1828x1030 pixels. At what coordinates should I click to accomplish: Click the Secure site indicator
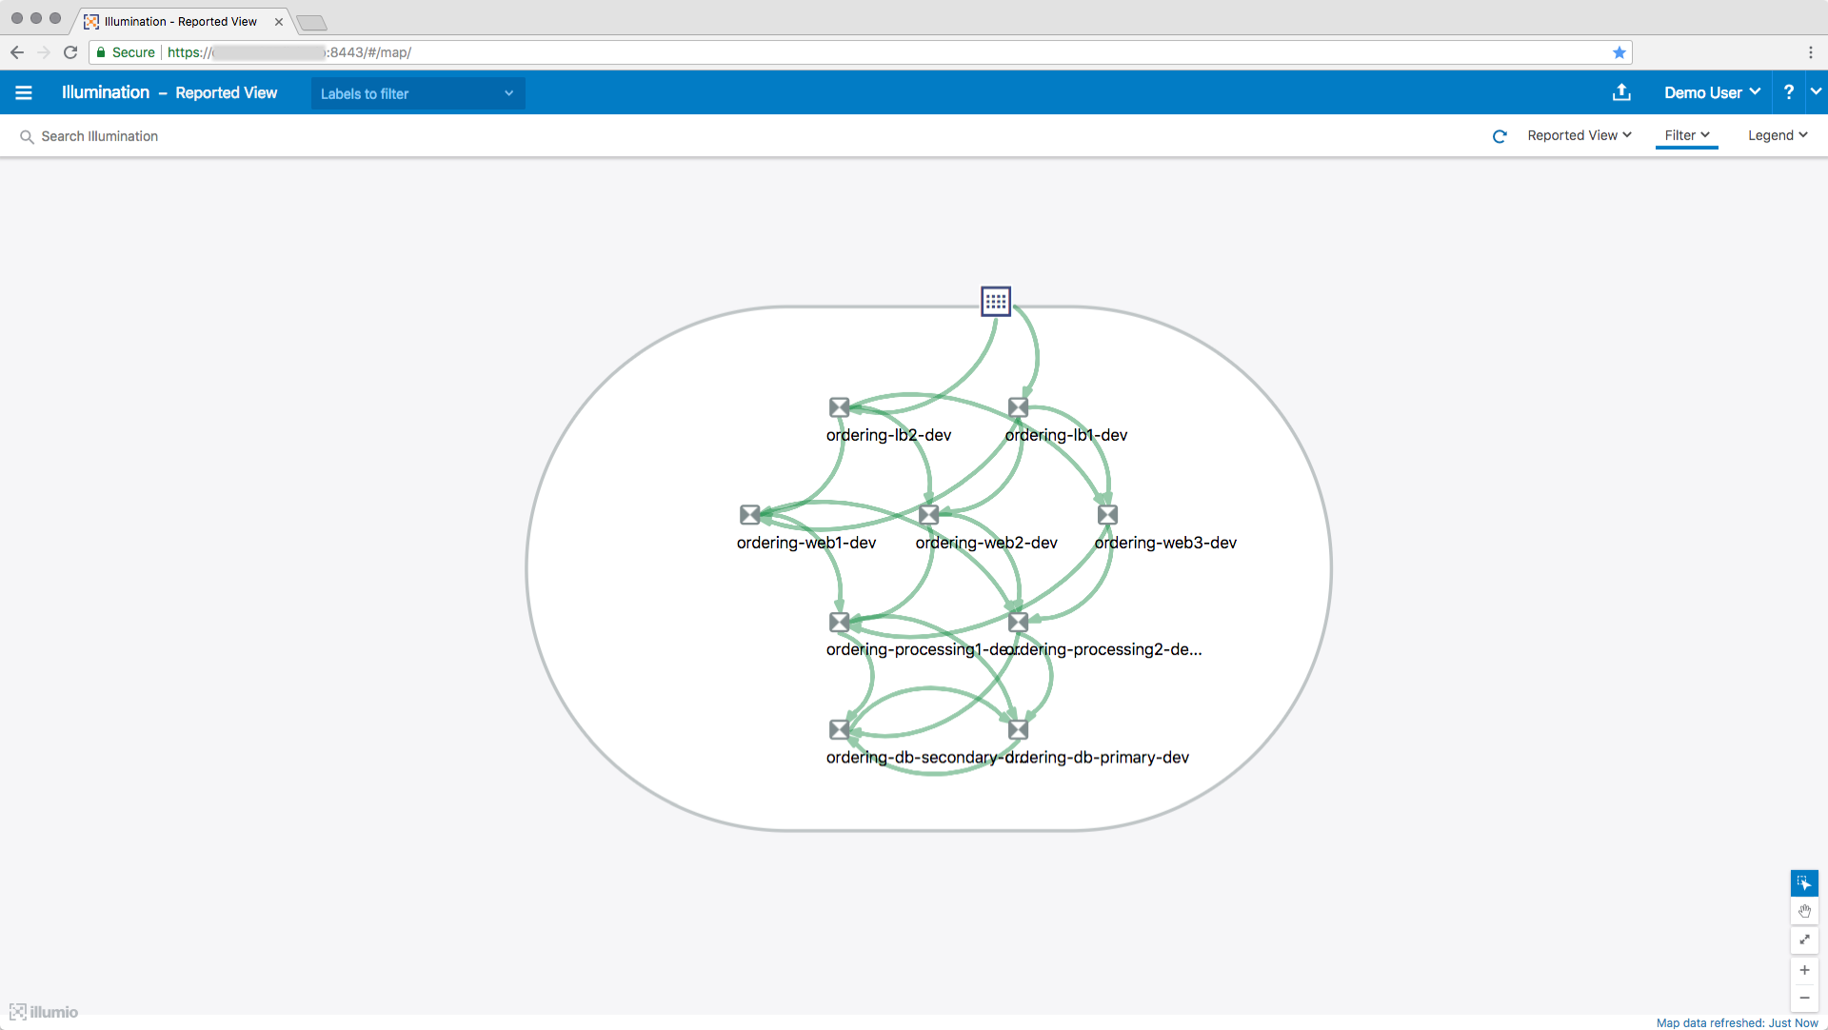[126, 52]
